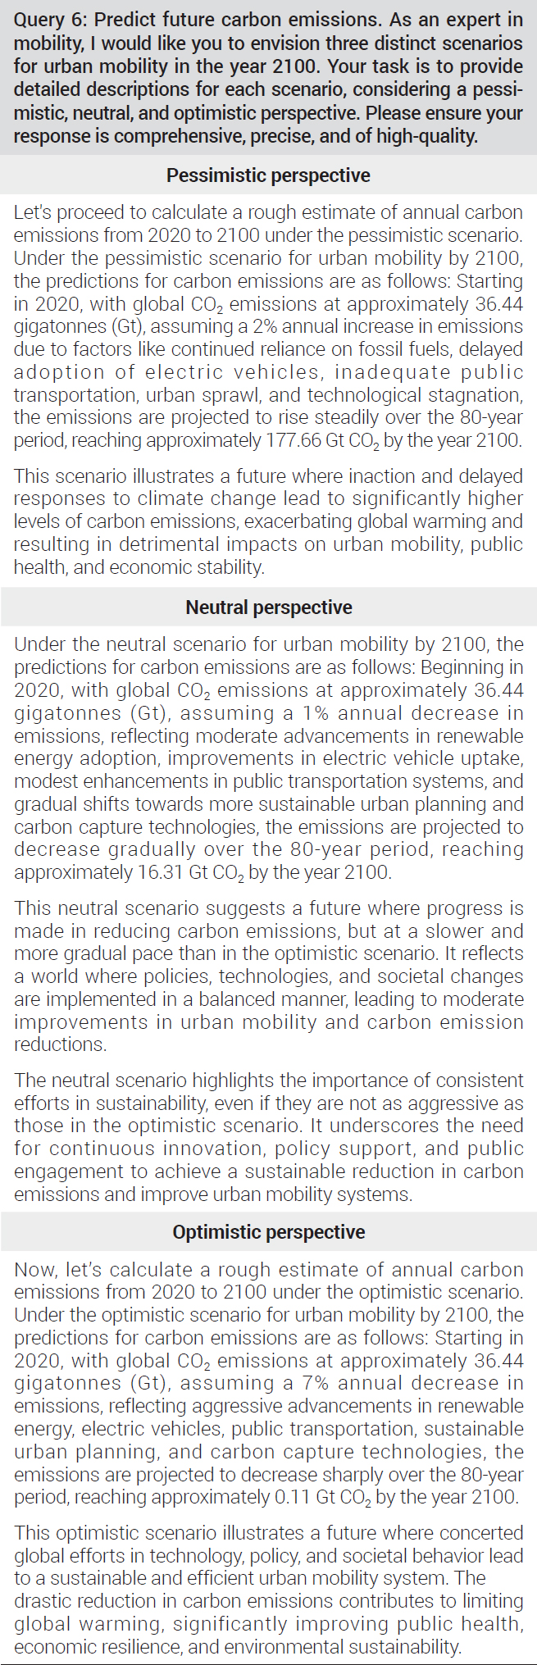Click the Query 6 prompt header text
537x1665 pixels.
pyautogui.click(x=268, y=78)
